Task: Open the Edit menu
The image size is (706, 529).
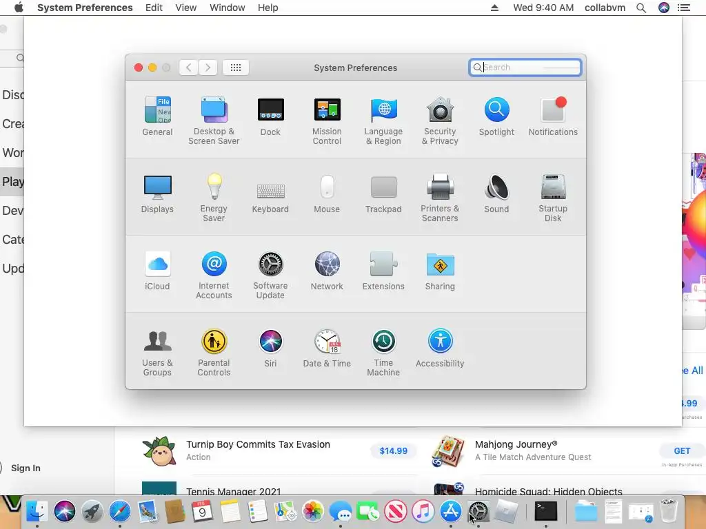Action: pyautogui.click(x=154, y=8)
